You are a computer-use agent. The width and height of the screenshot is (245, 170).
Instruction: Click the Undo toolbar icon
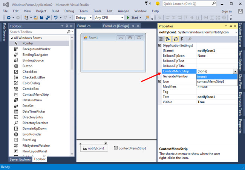coord(56,18)
